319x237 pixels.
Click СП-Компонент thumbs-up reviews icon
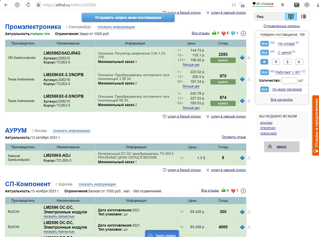point(224,190)
